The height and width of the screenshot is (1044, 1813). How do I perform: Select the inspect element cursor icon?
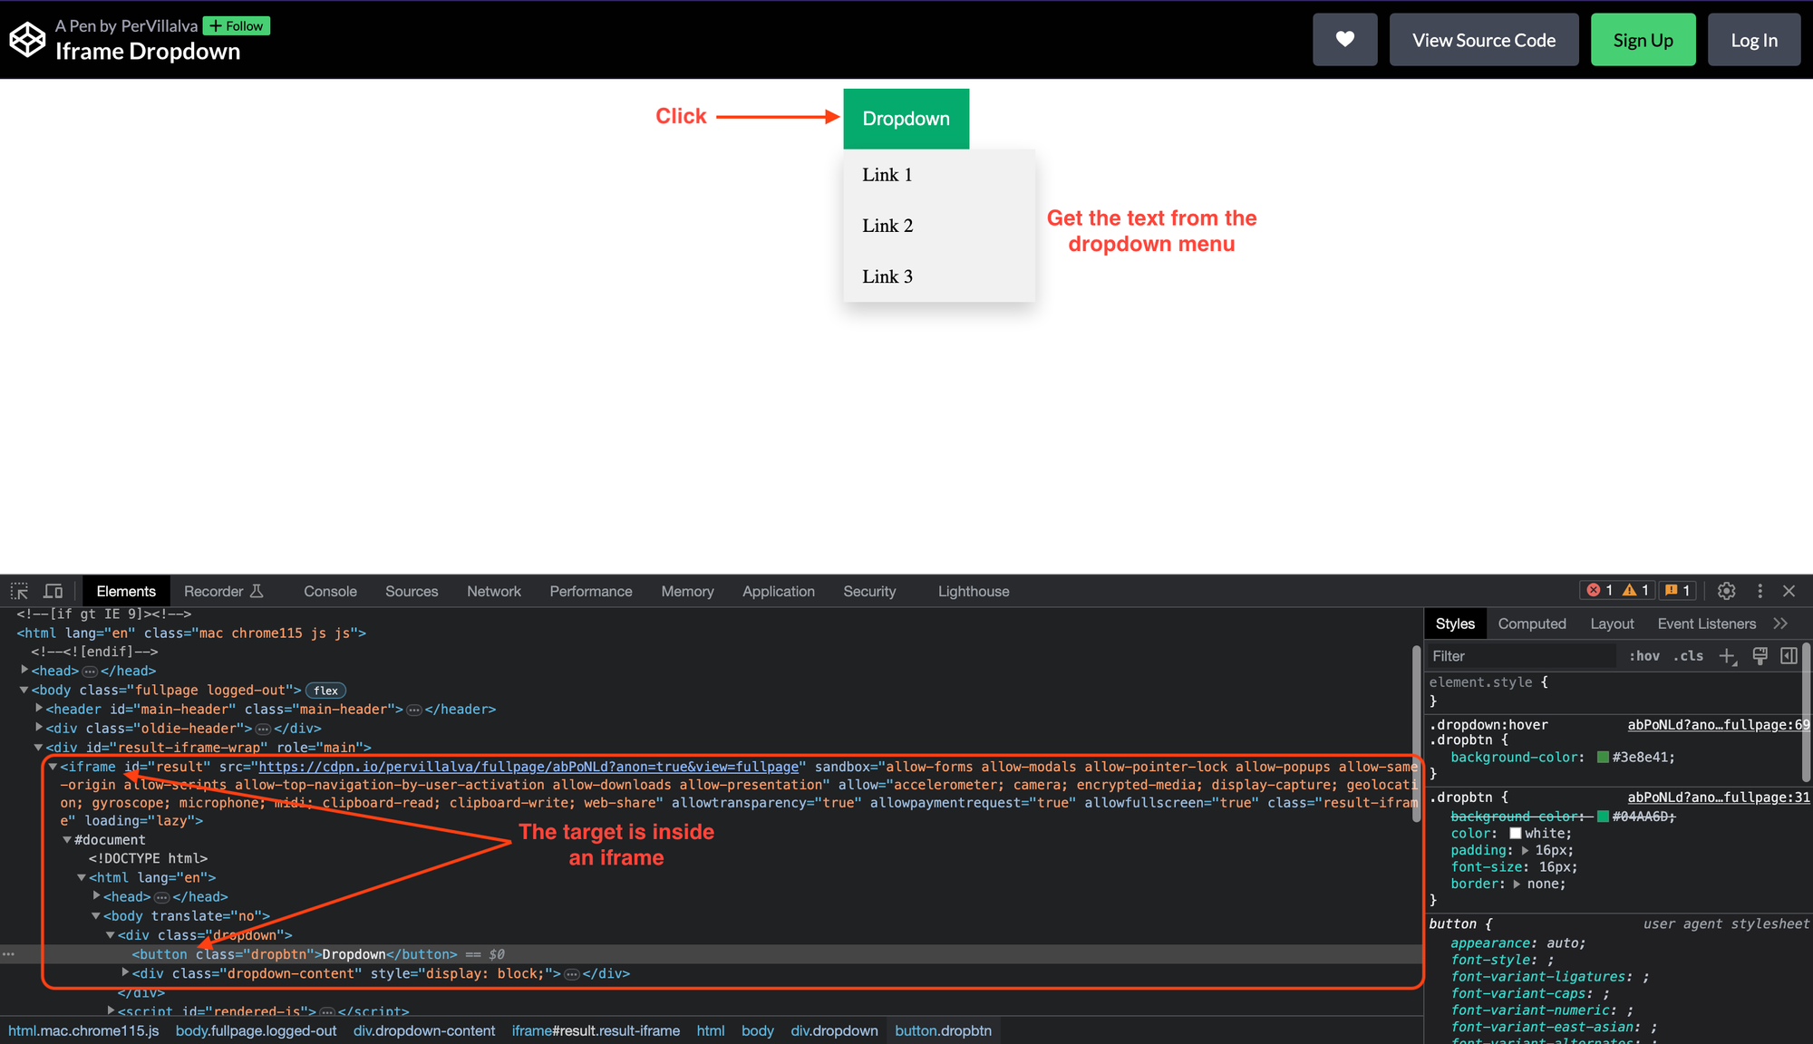[18, 591]
